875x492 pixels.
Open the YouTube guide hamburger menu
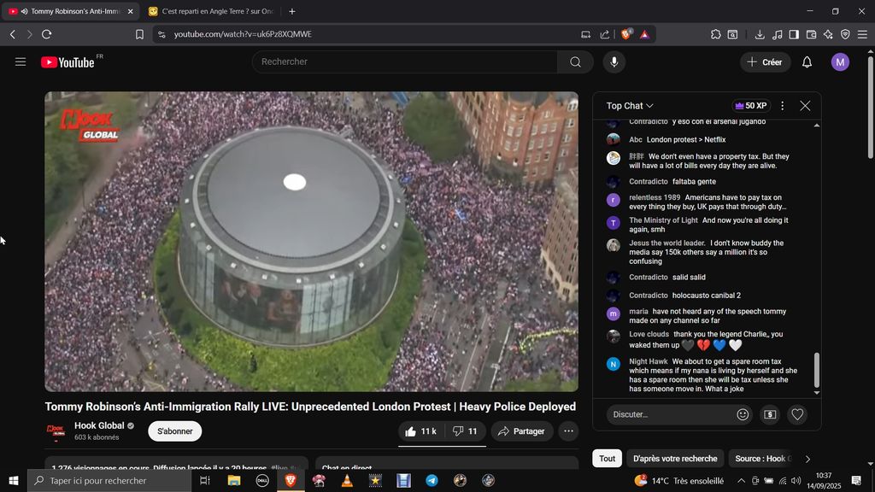pos(21,61)
